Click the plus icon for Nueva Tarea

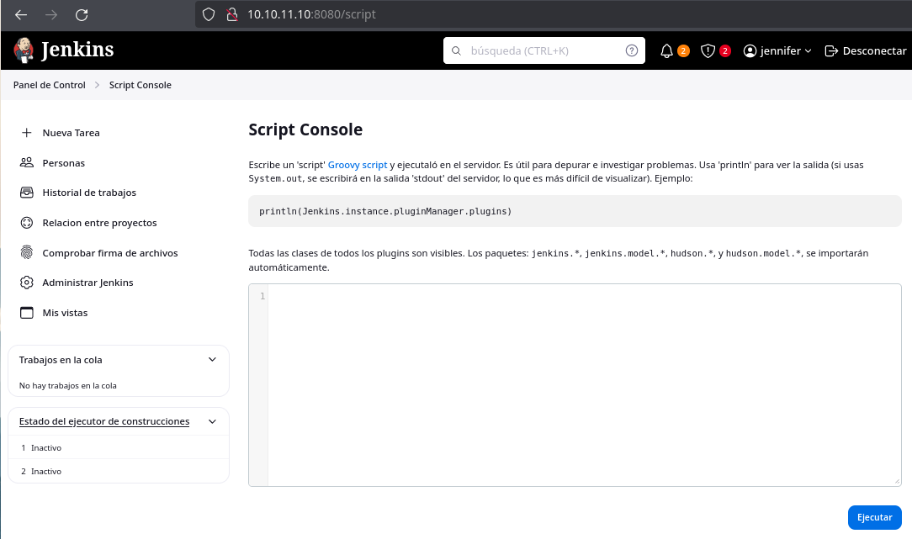(27, 133)
